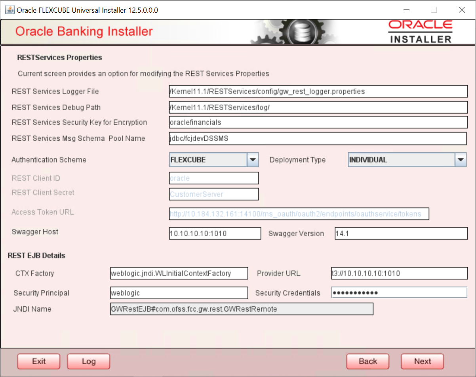Click the Security Key for Encryption field
The width and height of the screenshot is (476, 377).
coord(318,122)
